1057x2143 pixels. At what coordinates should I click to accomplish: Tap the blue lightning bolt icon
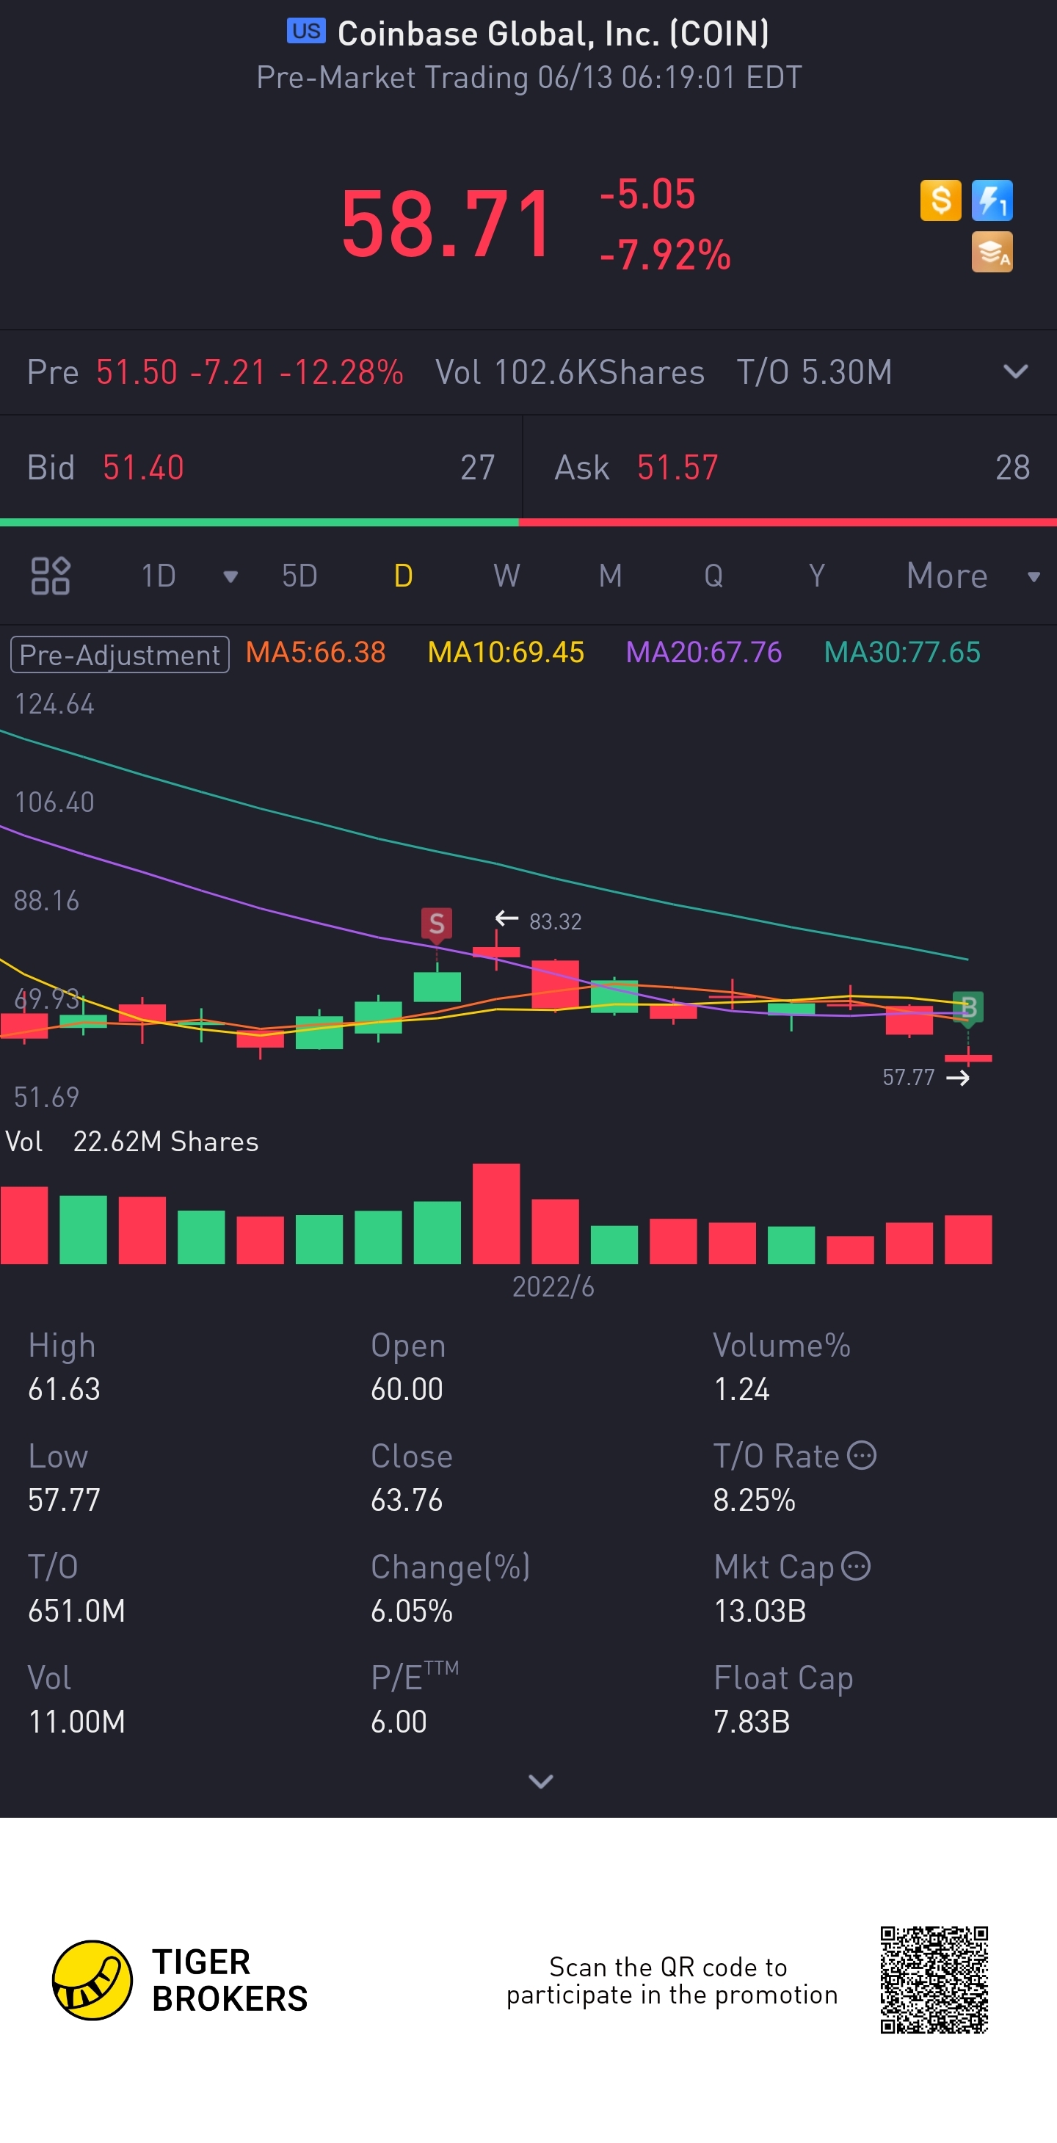point(992,200)
